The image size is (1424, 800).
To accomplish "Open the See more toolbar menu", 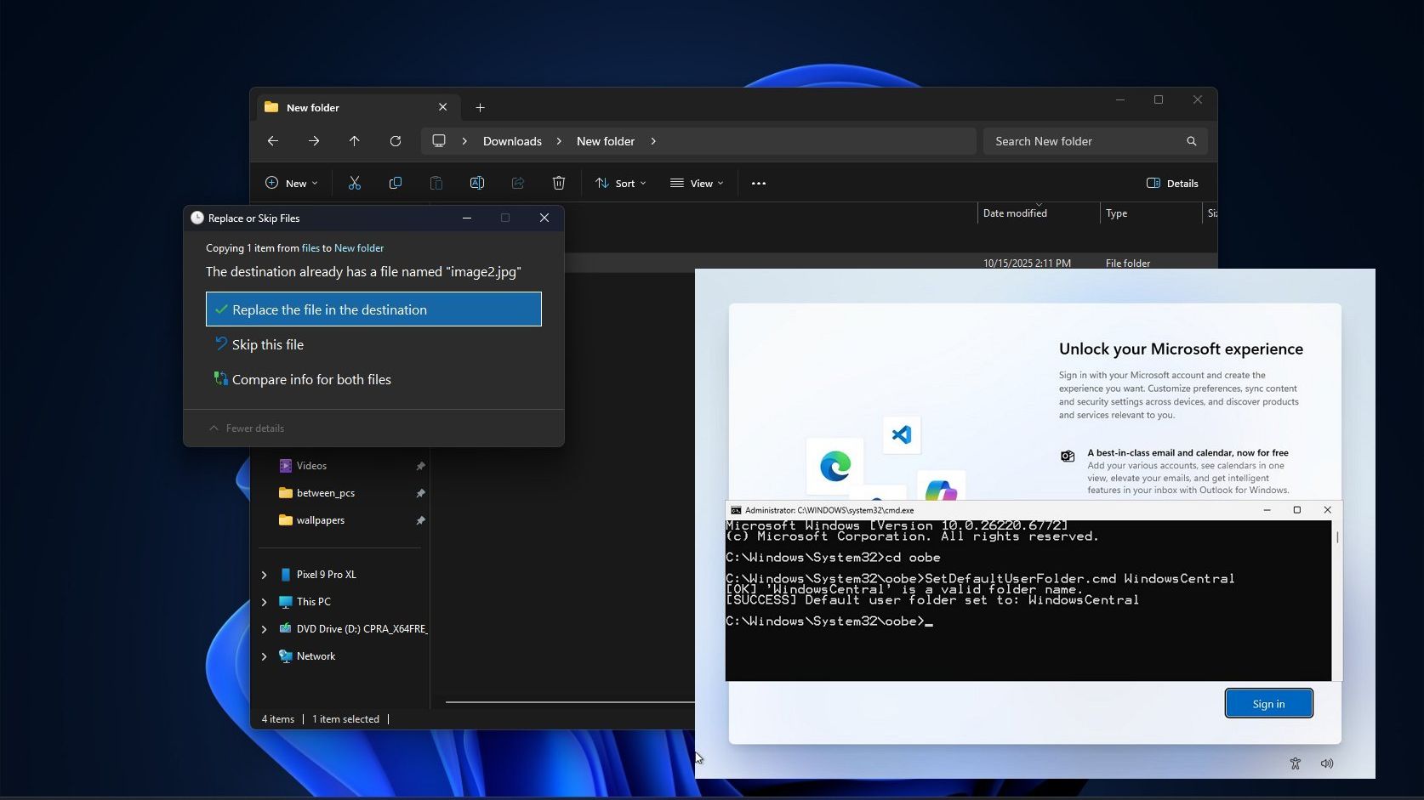I will pos(758,183).
